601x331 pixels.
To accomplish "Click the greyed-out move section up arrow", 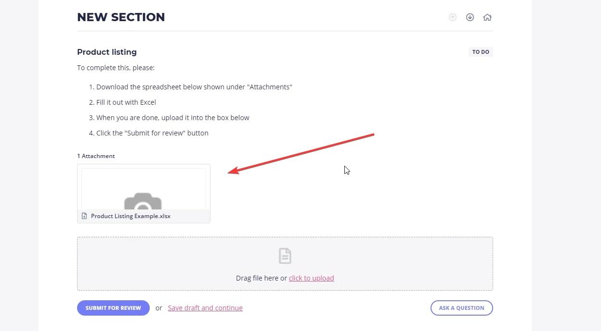I will pos(453,17).
